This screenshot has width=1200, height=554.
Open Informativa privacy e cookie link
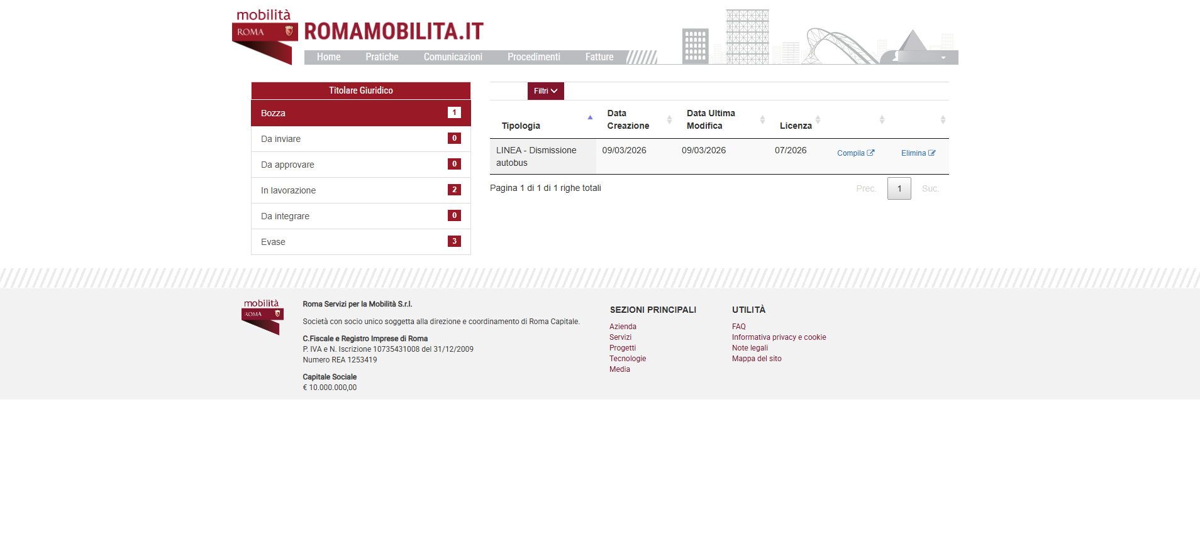pyautogui.click(x=779, y=337)
